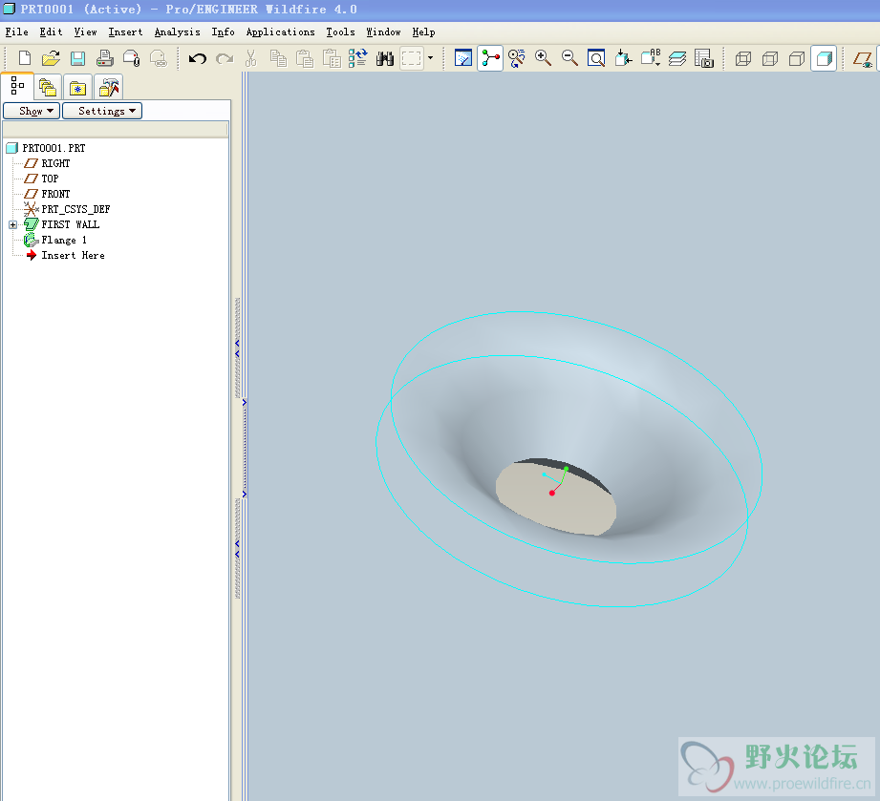Expand the FIRST WALL feature
The width and height of the screenshot is (880, 801).
[x=12, y=224]
